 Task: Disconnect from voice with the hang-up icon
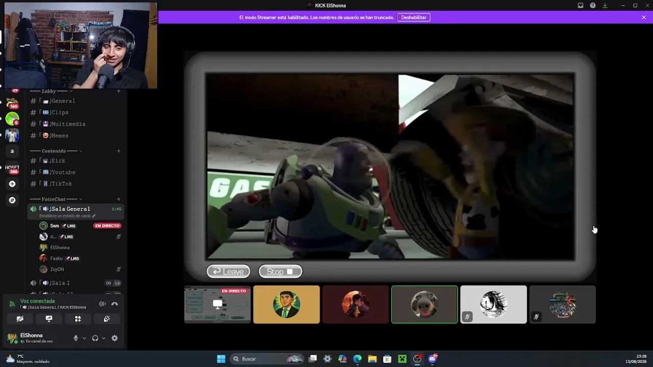pos(115,304)
